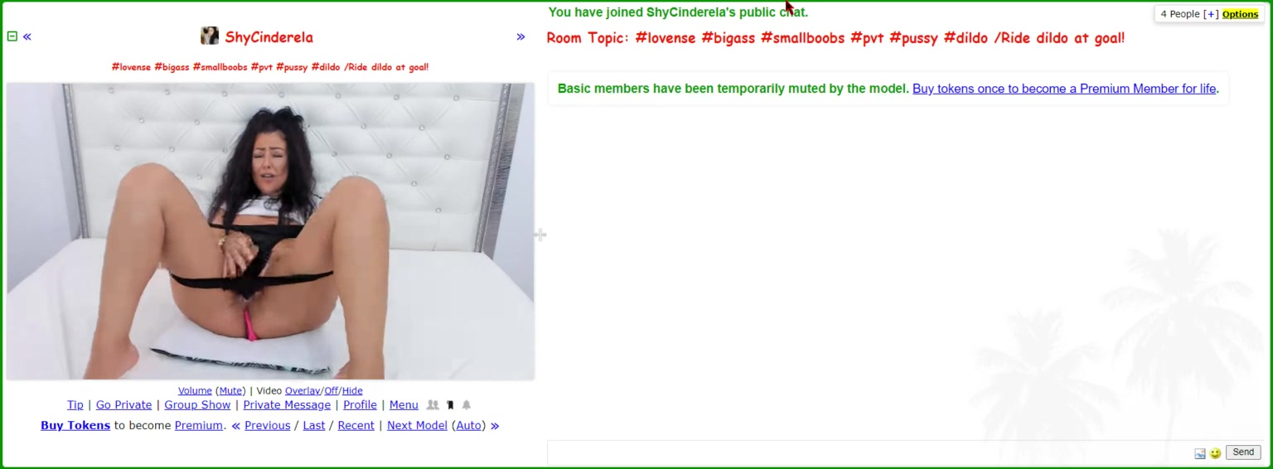Click the friends icon next to Menu
The width and height of the screenshot is (1273, 469).
tap(433, 405)
